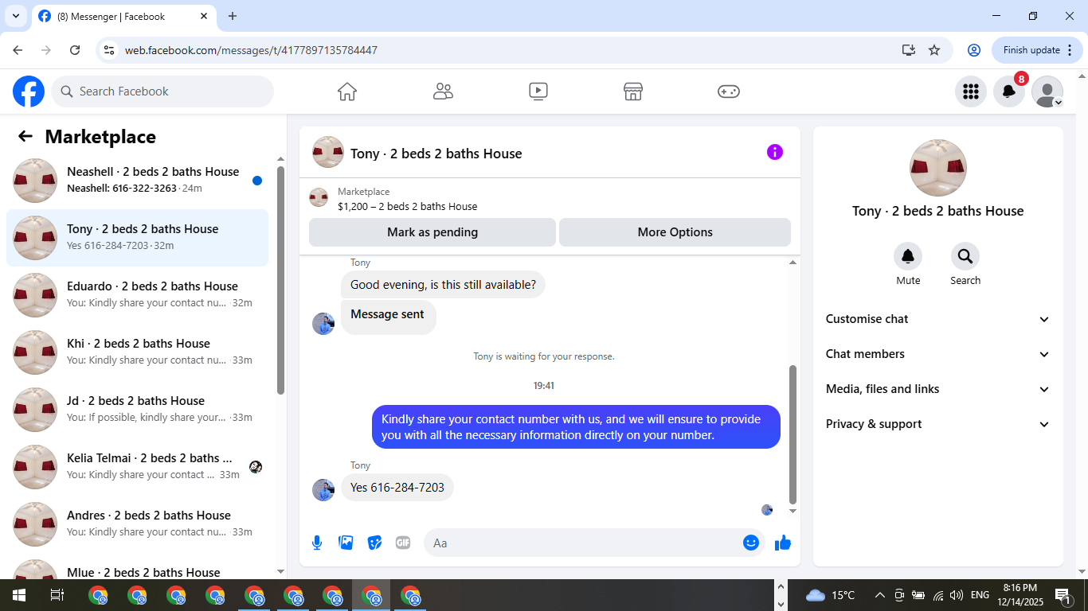Image resolution: width=1088 pixels, height=611 pixels.
Task: Click Mark as pending button
Action: pyautogui.click(x=432, y=232)
